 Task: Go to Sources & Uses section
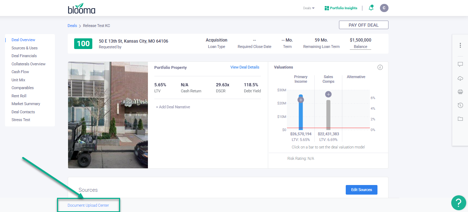point(24,48)
